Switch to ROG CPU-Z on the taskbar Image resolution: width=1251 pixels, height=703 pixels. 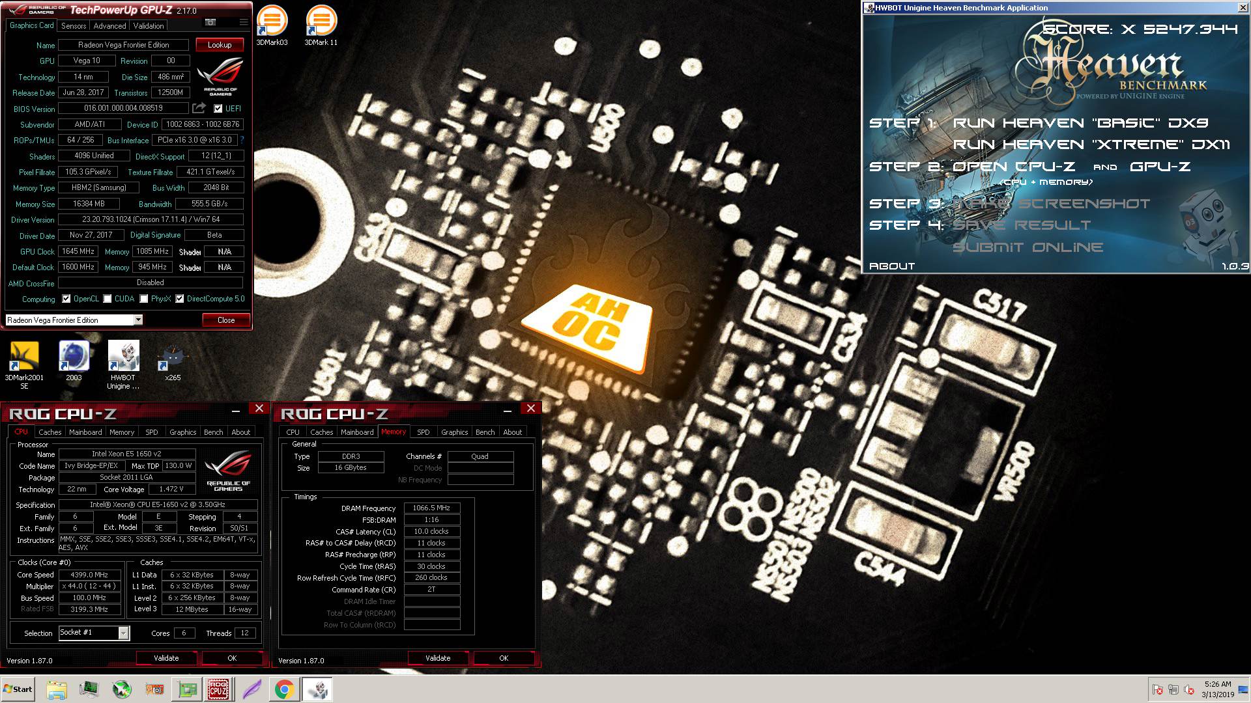pos(218,689)
